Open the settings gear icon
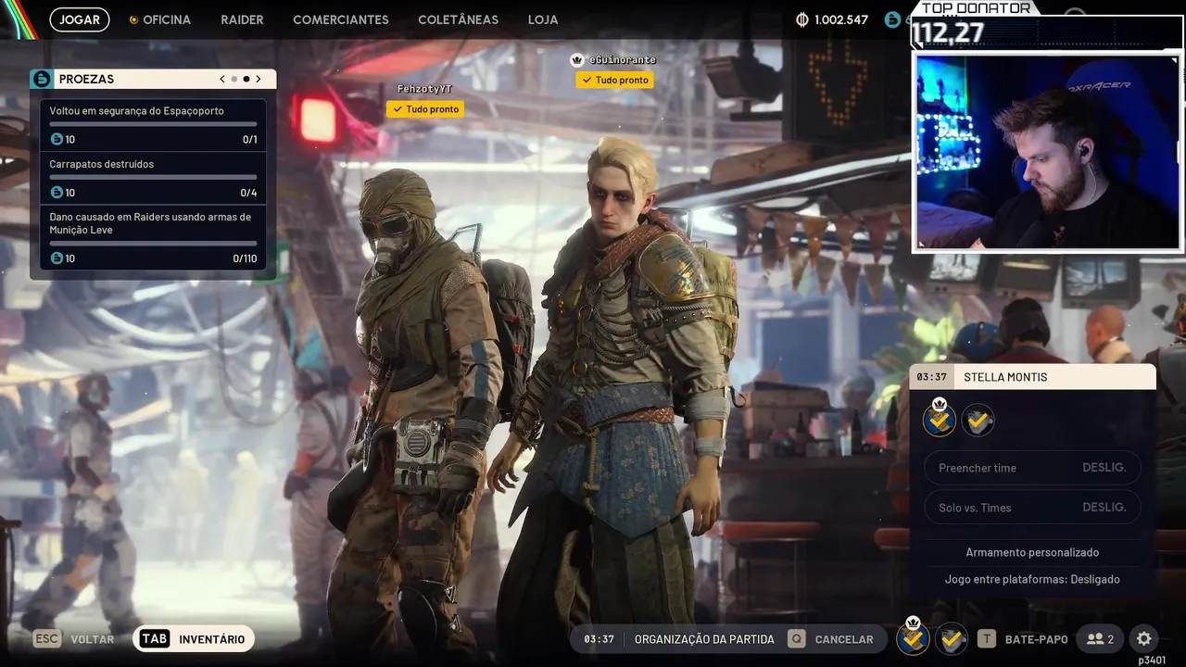Screen dimensions: 1186x667 click(1144, 639)
